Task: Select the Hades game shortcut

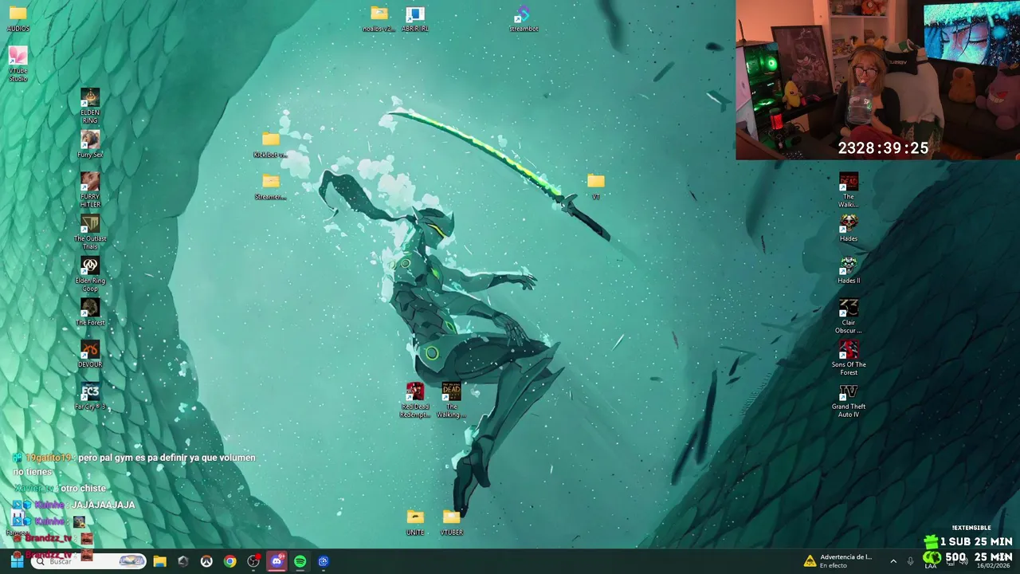Action: click(849, 228)
